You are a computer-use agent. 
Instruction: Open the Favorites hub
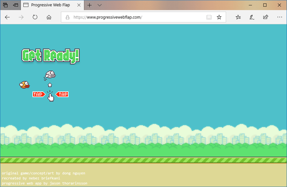pos(238,17)
